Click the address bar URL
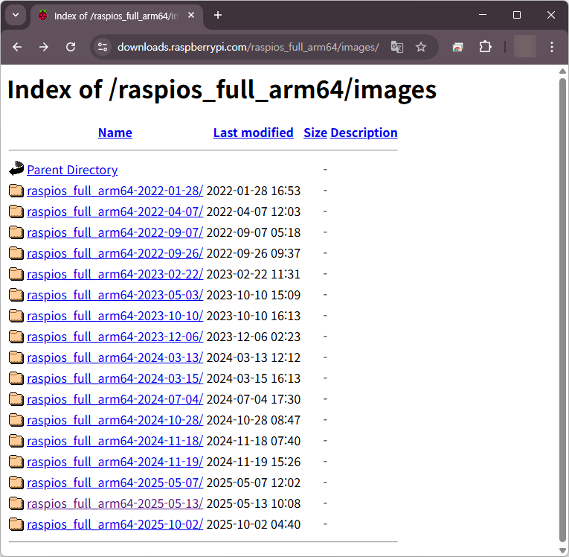Screen dimensions: 569x557 pyautogui.click(x=248, y=47)
